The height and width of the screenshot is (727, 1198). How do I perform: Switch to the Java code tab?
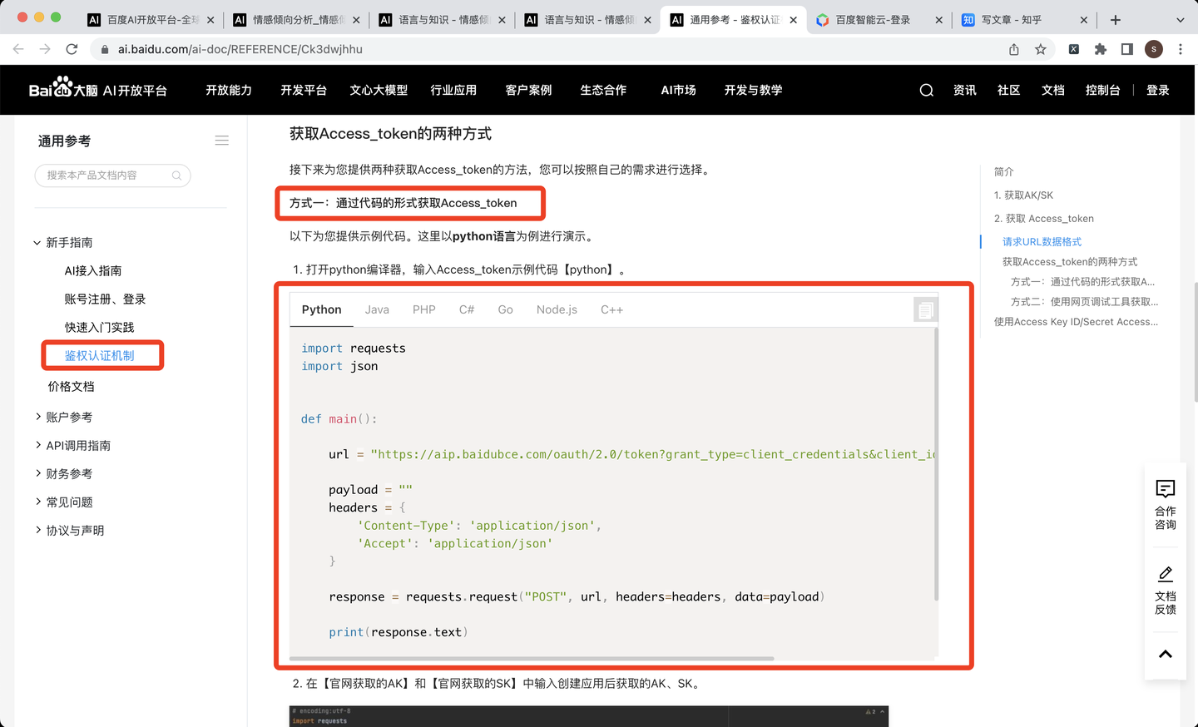pos(377,309)
